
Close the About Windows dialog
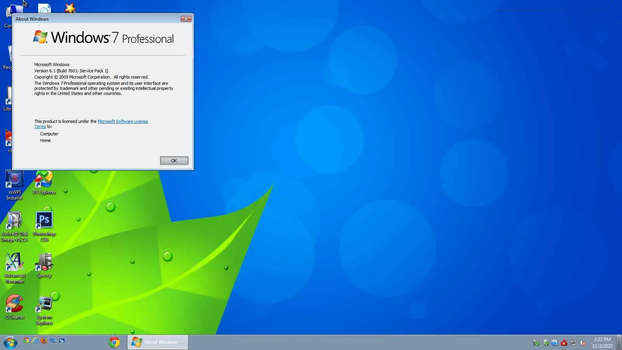pos(186,19)
